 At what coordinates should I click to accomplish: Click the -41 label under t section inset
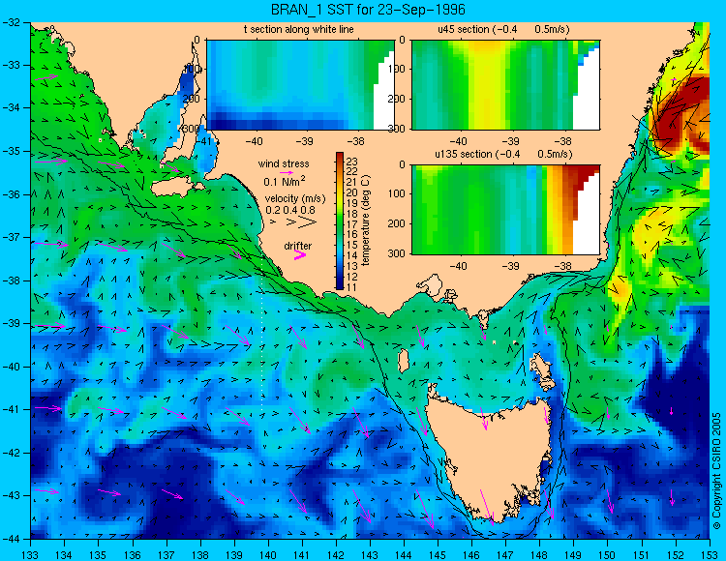(x=203, y=140)
